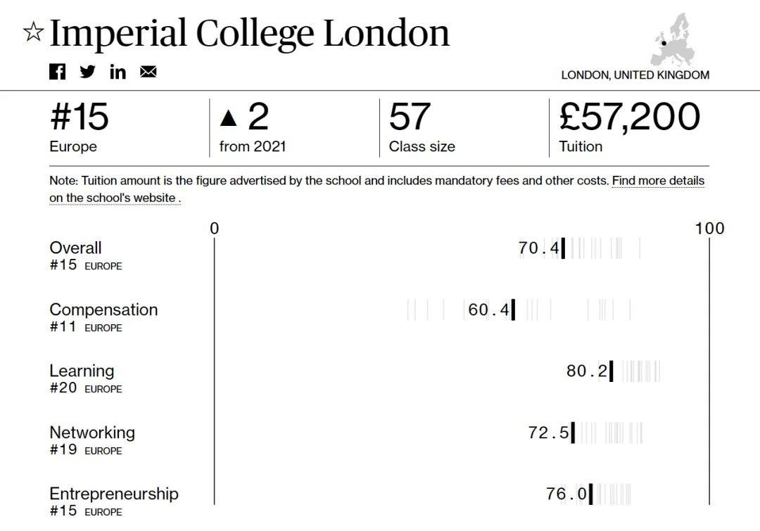Open the 'Find more details' school website link
Image resolution: width=760 pixels, height=531 pixels.
click(657, 181)
